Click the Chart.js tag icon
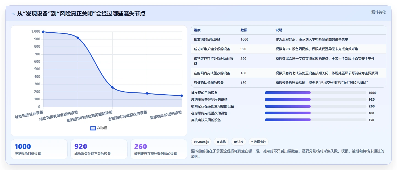 coord(195,142)
